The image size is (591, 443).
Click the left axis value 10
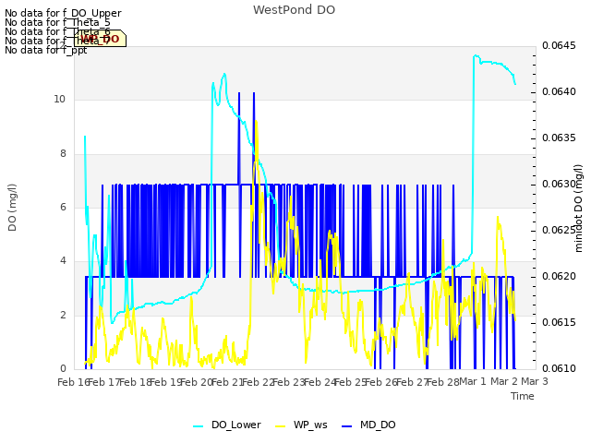click(x=59, y=100)
